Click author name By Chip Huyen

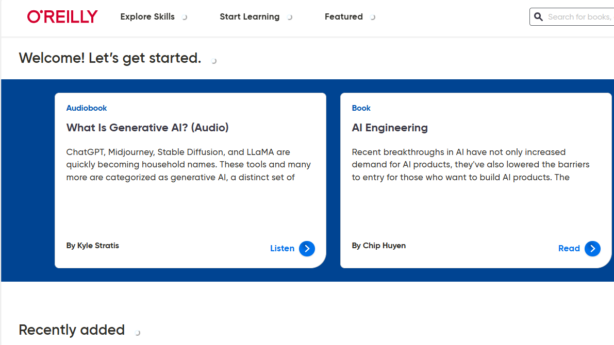point(379,246)
